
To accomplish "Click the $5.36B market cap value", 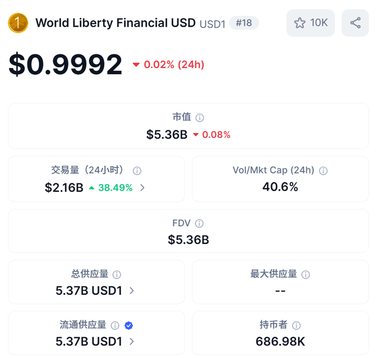I will tap(167, 135).
